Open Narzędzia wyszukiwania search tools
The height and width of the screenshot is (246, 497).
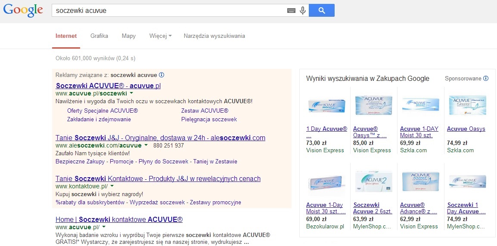point(214,36)
